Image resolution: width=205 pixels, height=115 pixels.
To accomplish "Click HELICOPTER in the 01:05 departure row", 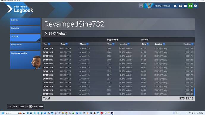I will point(65,52).
